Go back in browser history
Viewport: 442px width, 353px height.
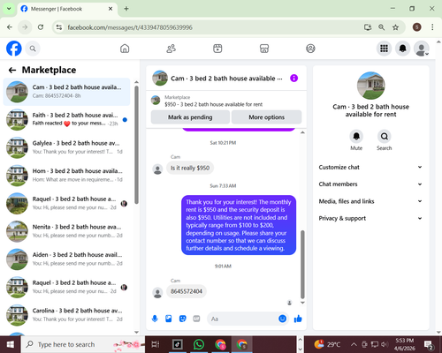10,27
